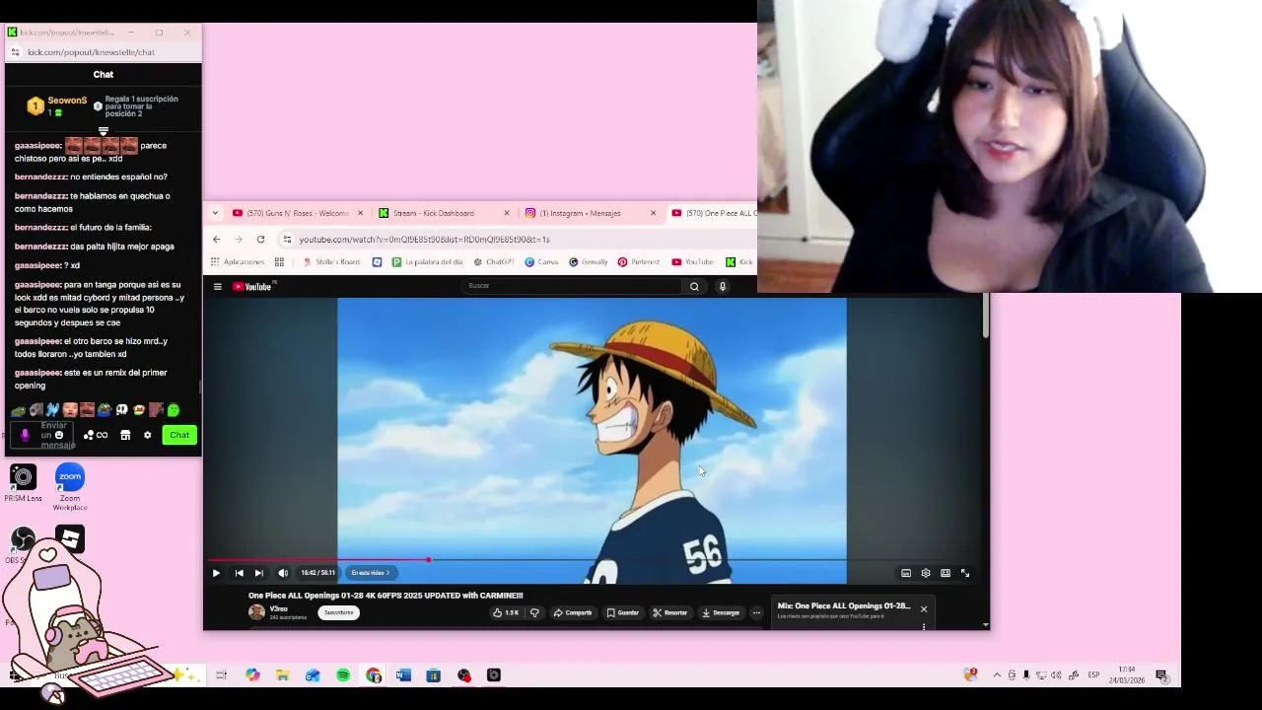1262x710 pixels.
Task: Enter fullscreen on the YouTube player
Action: click(x=965, y=573)
